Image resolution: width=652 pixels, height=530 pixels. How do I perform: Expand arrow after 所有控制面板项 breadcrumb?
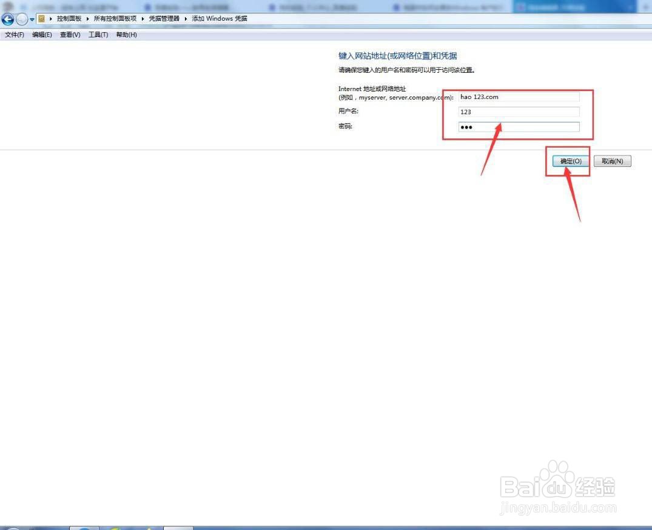(x=143, y=19)
